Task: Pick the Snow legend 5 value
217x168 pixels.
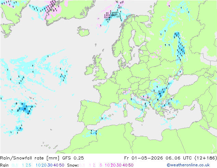Action: pos(101,165)
